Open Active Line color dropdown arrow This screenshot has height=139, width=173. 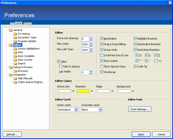coord(73,91)
